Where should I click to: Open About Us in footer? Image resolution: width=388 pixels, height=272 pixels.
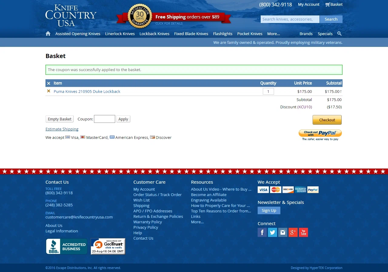pos(54,225)
